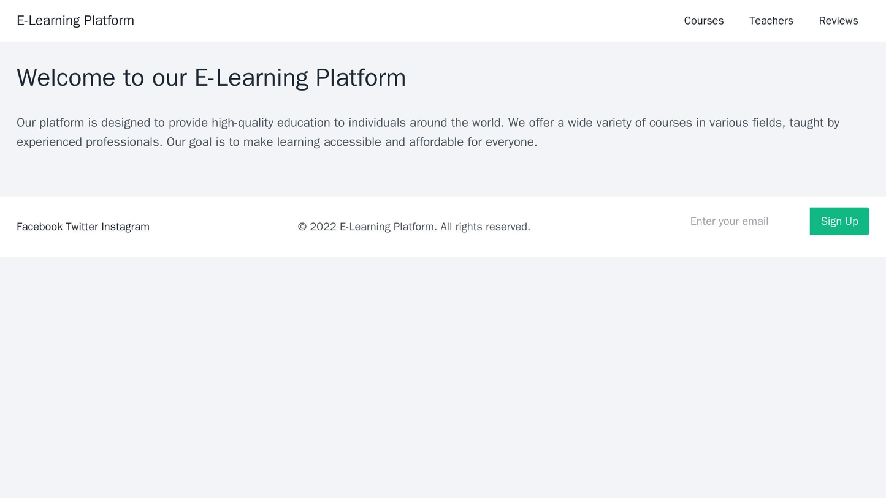Image resolution: width=886 pixels, height=498 pixels.
Task: Select the Teachers navigation item
Action: pos(770,20)
